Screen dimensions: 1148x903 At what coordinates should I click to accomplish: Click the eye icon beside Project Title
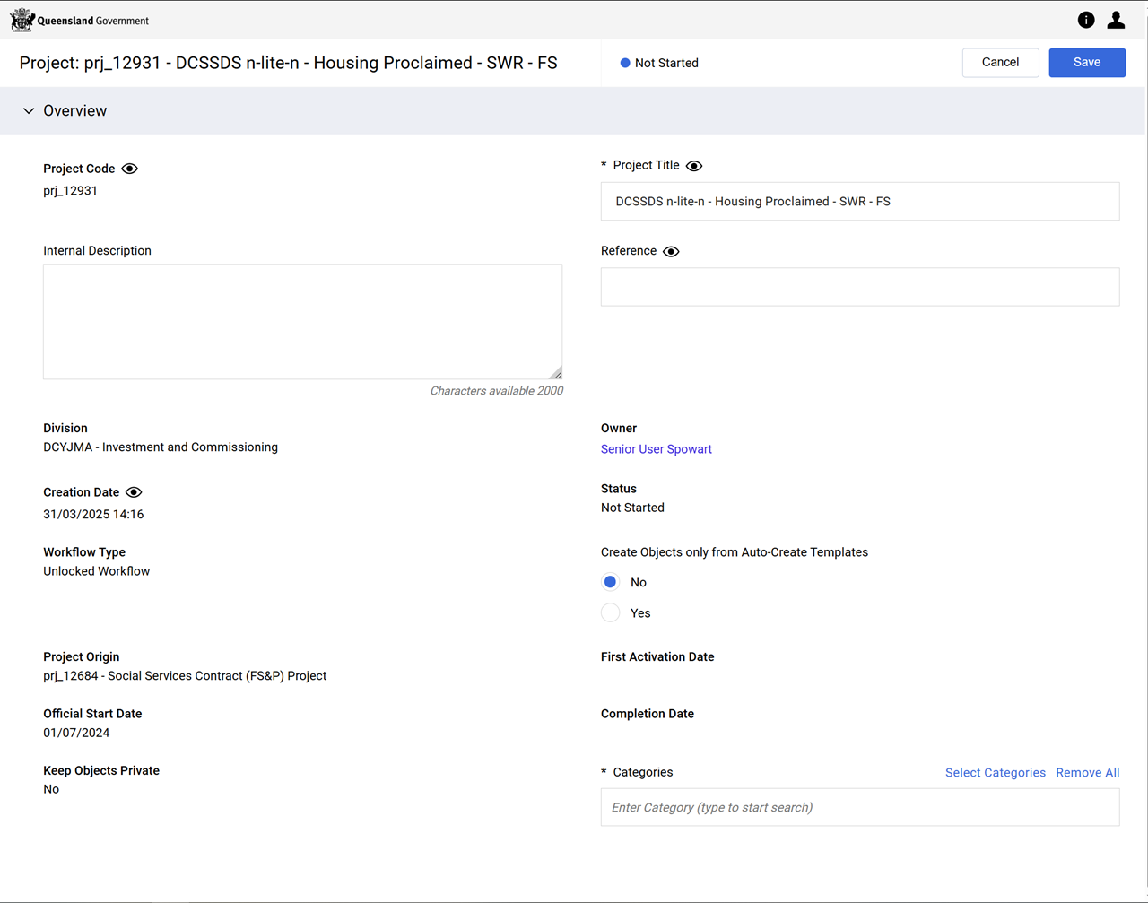(x=694, y=166)
